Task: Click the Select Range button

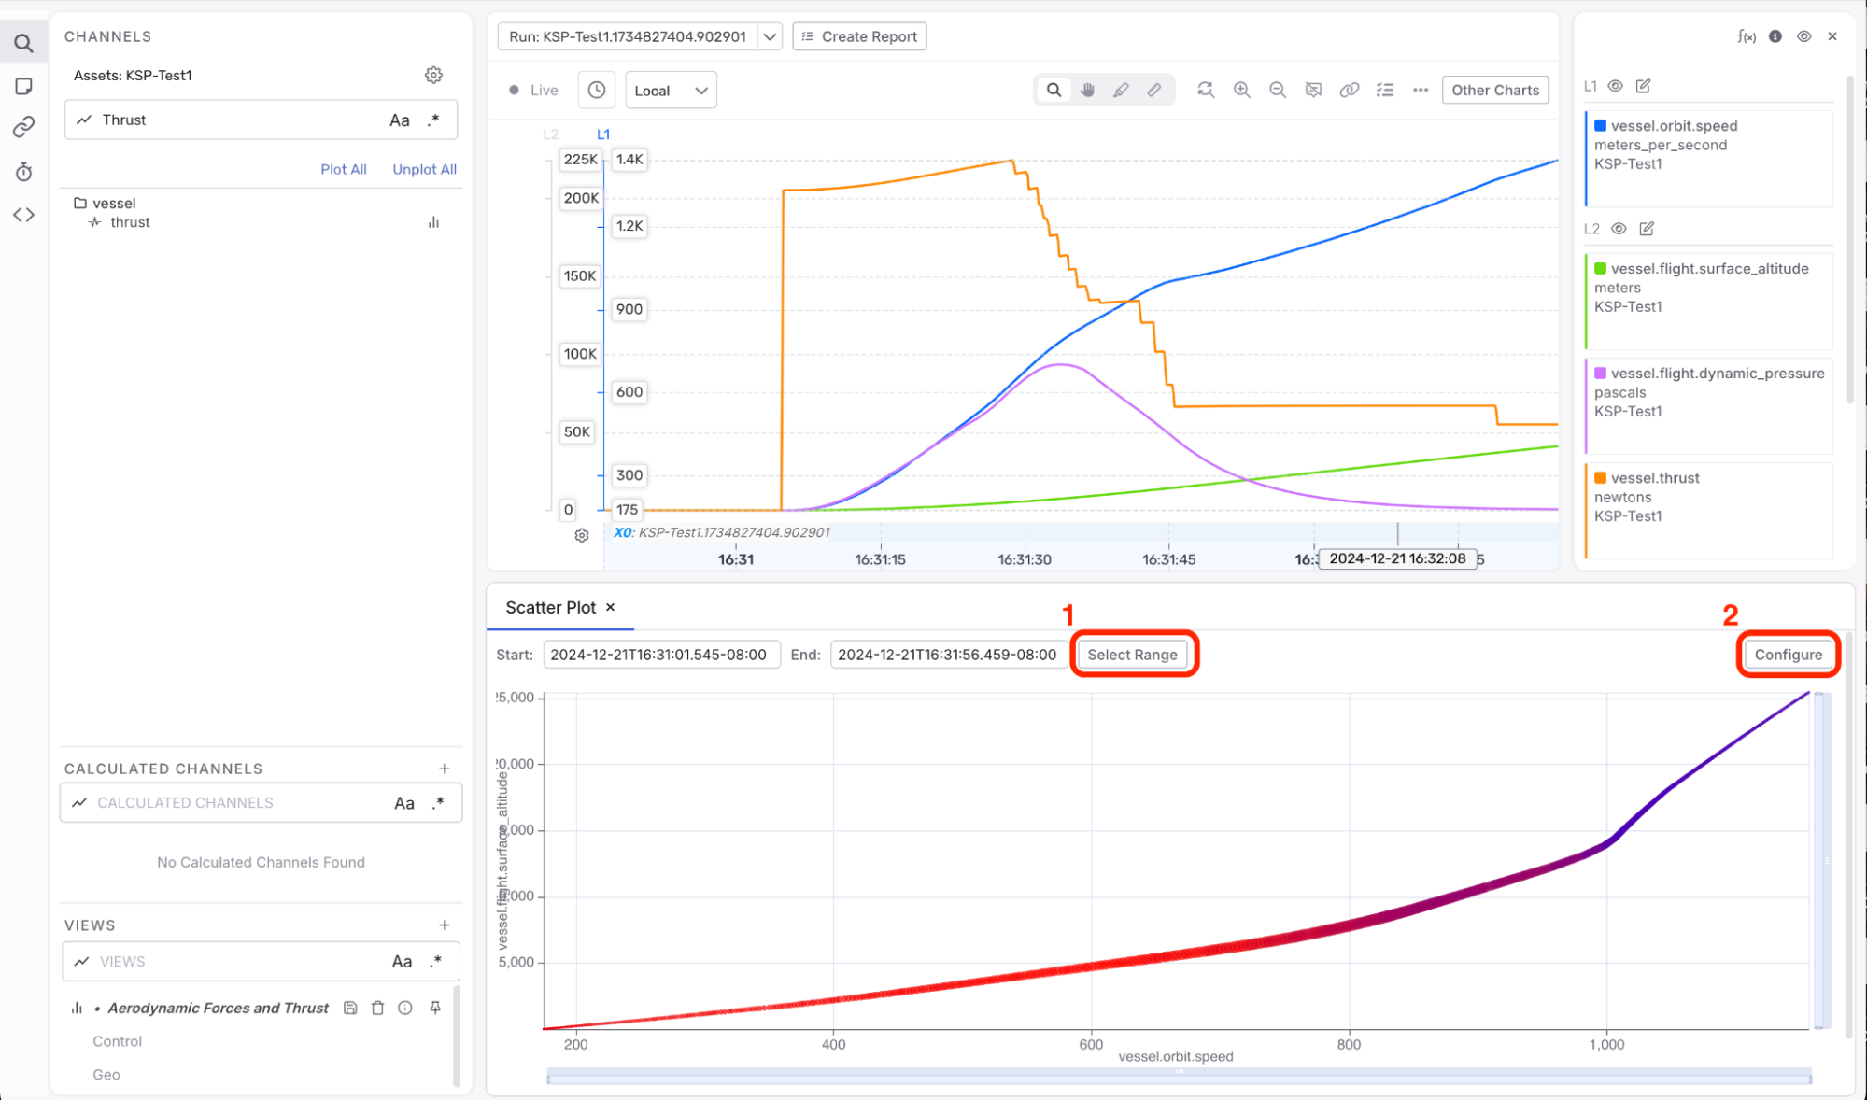Action: (x=1132, y=655)
